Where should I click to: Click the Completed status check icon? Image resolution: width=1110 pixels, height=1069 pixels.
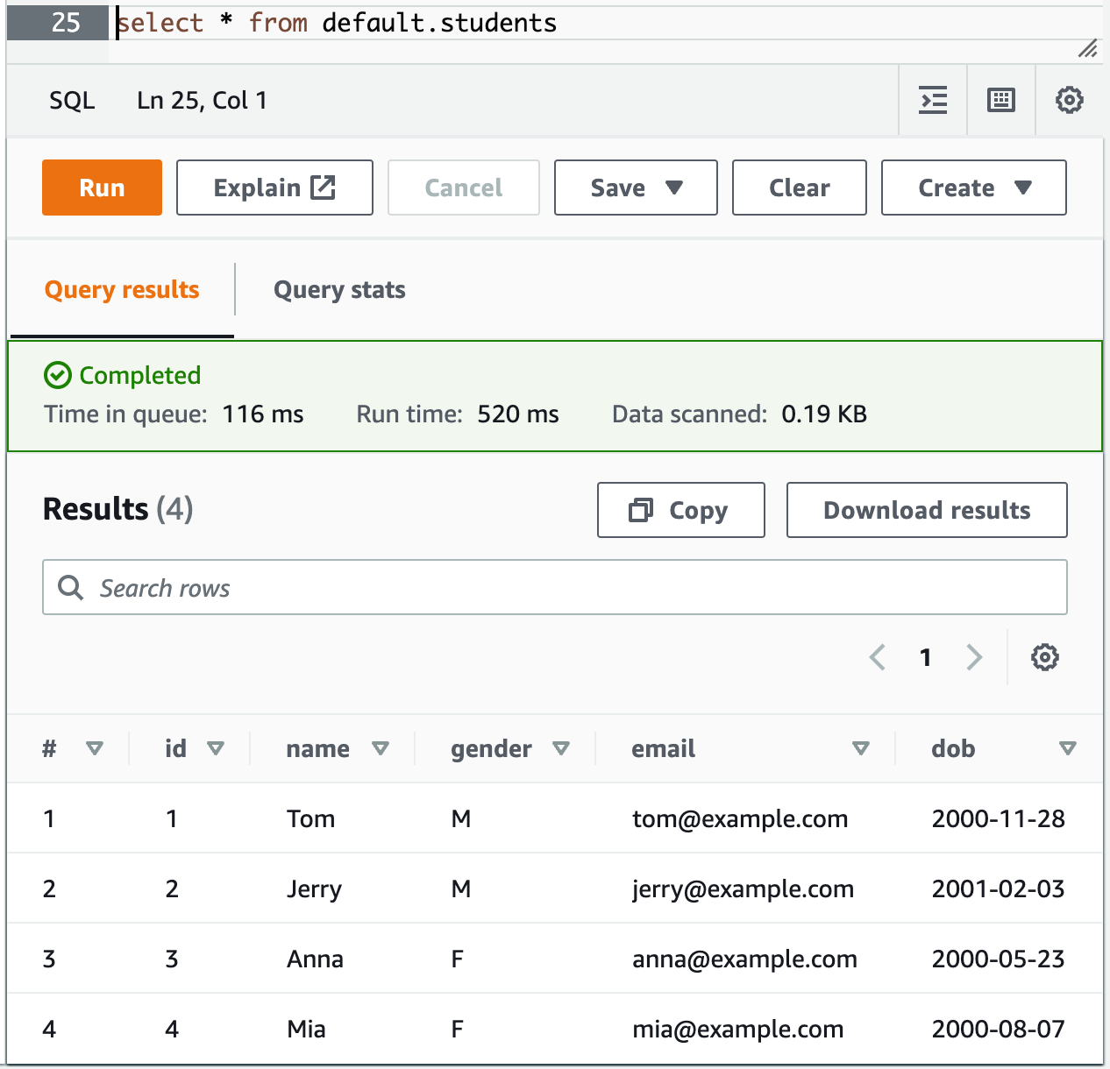[58, 376]
